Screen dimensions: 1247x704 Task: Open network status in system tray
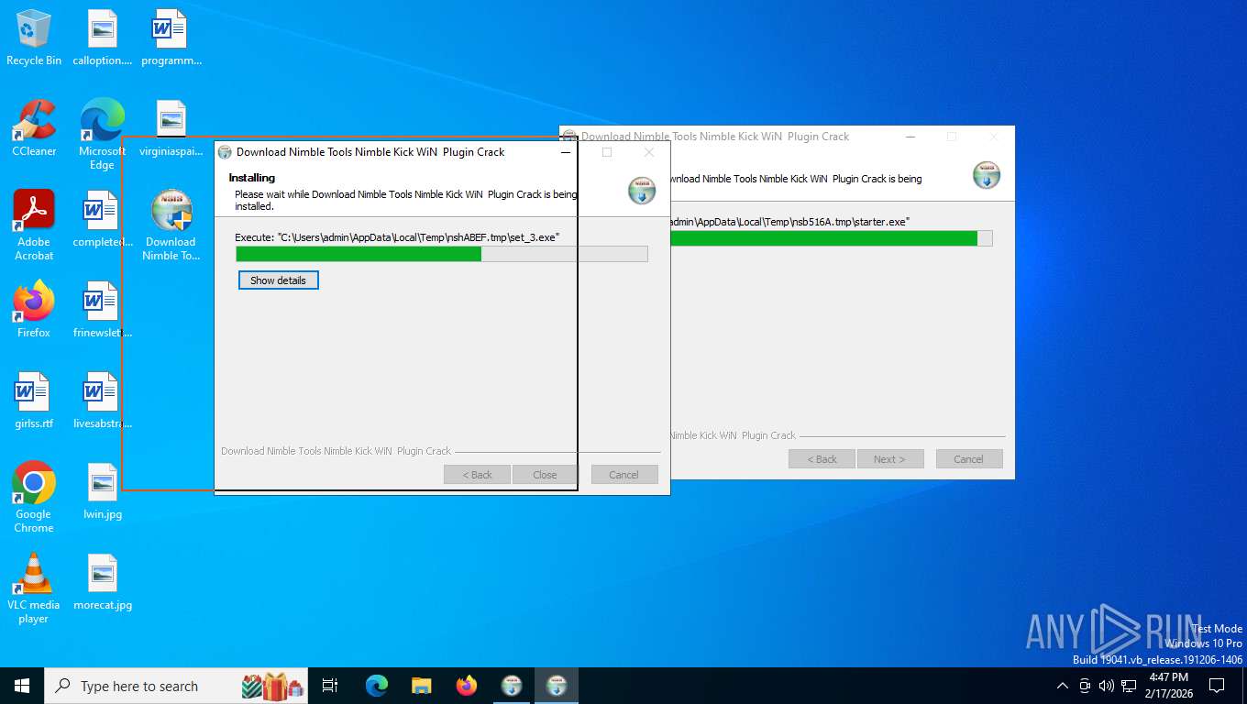(x=1129, y=686)
